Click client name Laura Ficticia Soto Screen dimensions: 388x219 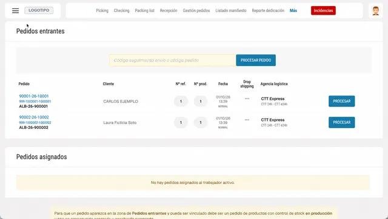tap(120, 123)
